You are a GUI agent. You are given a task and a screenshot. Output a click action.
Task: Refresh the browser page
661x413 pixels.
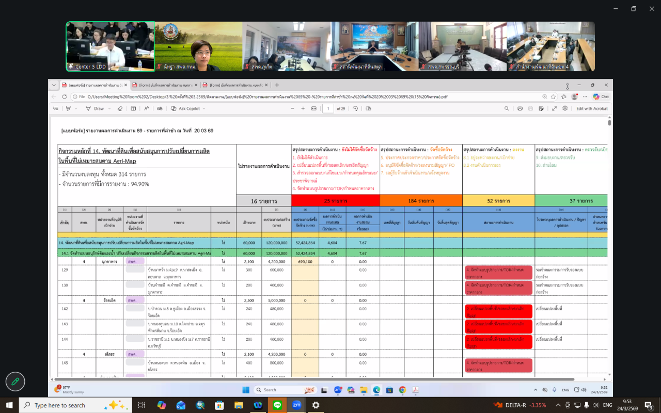(65, 97)
